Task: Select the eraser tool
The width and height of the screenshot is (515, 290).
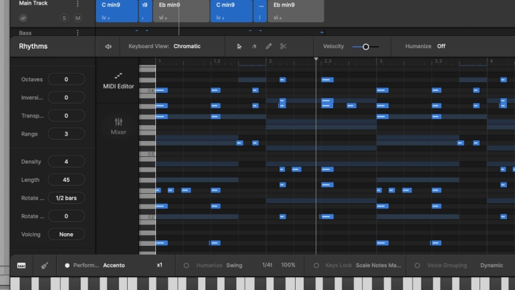Action: (254, 46)
